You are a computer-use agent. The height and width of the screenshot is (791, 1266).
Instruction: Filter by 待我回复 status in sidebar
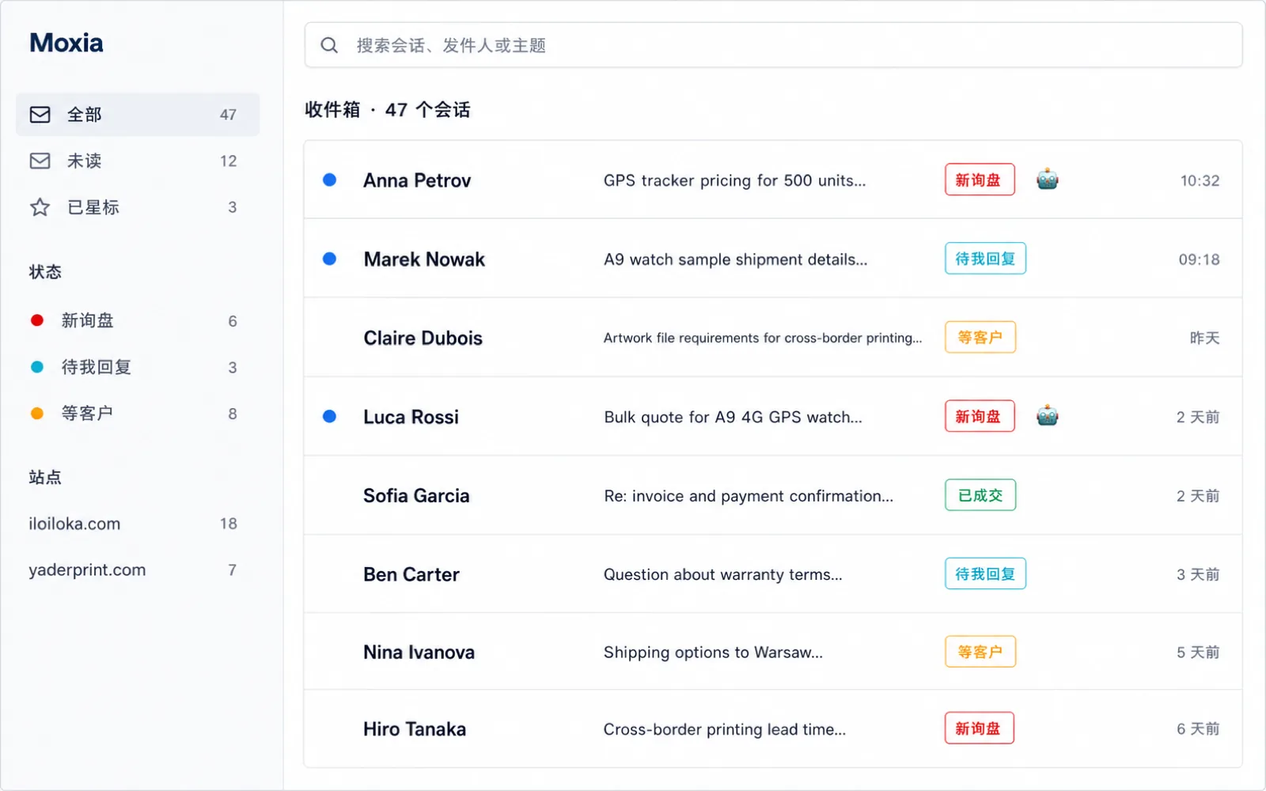[138, 367]
